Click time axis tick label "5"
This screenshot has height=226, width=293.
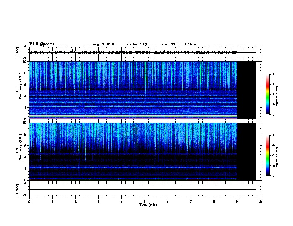pyautogui.click(x=145, y=202)
